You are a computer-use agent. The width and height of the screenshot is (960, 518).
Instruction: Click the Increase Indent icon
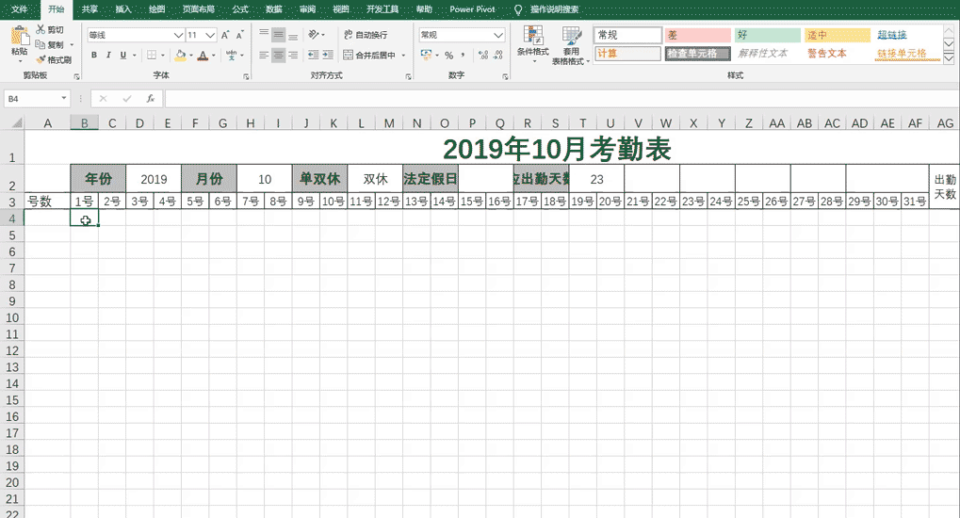(326, 56)
